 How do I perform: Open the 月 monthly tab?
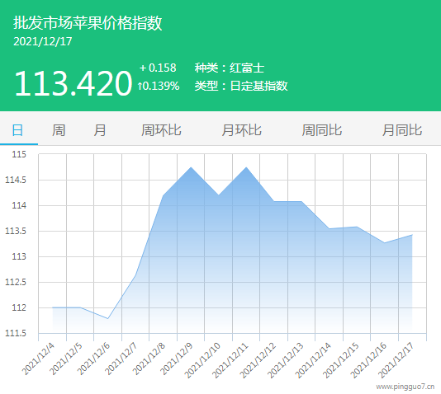pos(100,130)
